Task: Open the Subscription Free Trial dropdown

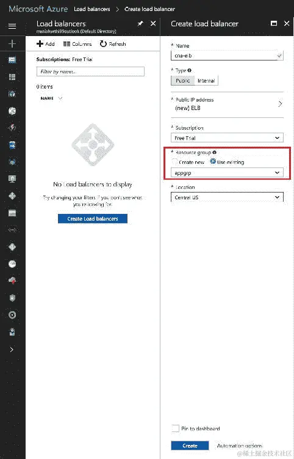Action: (x=227, y=138)
